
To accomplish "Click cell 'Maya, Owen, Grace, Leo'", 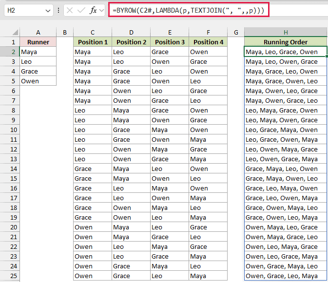I will pyautogui.click(x=286, y=100).
